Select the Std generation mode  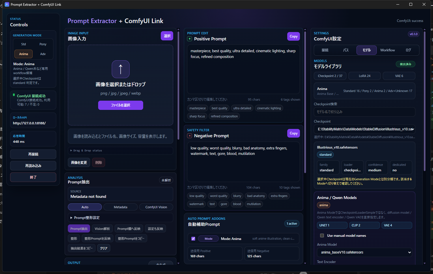[24, 44]
